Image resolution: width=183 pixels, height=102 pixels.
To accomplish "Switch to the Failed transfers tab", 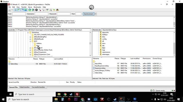I will click(x=25, y=87).
